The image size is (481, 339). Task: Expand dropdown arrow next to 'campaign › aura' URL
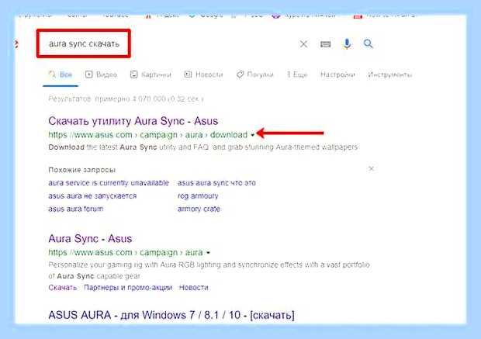[x=208, y=253]
